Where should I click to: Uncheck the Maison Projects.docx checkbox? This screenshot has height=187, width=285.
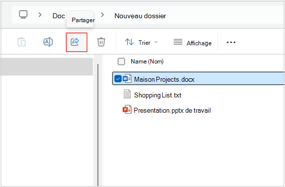point(118,79)
